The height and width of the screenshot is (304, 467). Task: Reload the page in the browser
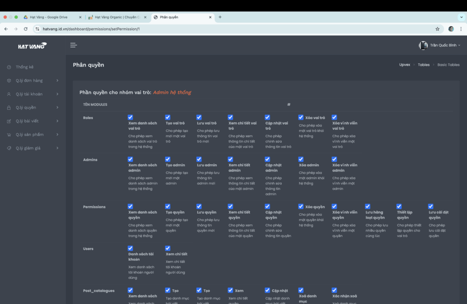26,29
